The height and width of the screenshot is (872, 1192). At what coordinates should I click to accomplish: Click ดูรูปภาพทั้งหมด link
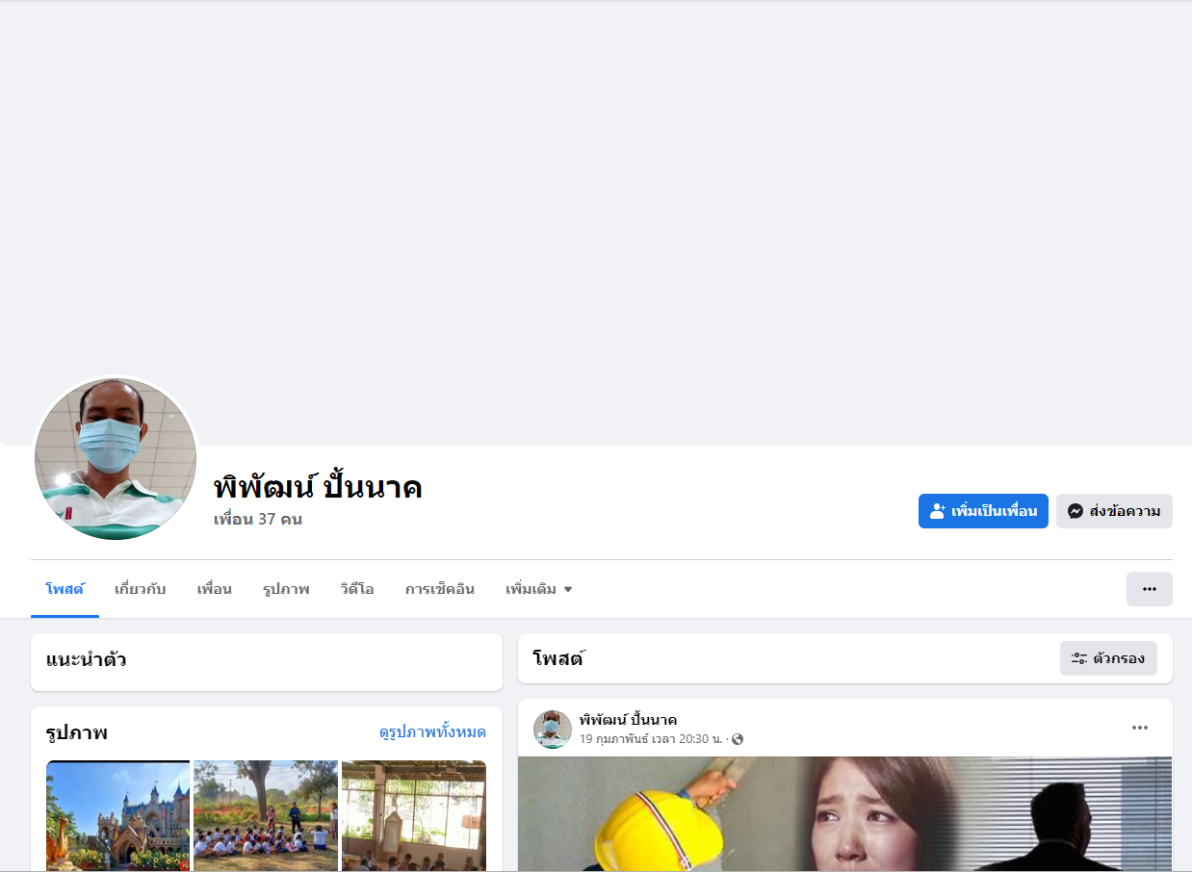click(432, 732)
